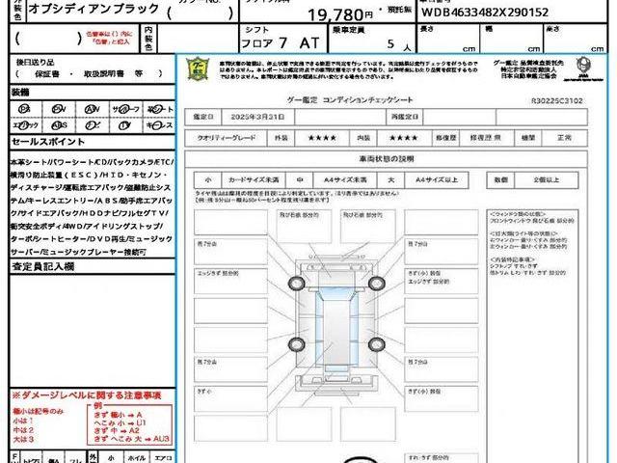This screenshot has width=617, height=463.
Task: Click the 保証書・取扱説明書 等 text
Action: (x=89, y=73)
